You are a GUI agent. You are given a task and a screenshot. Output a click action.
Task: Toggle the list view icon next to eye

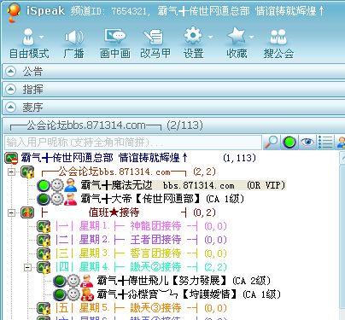coord(325,142)
